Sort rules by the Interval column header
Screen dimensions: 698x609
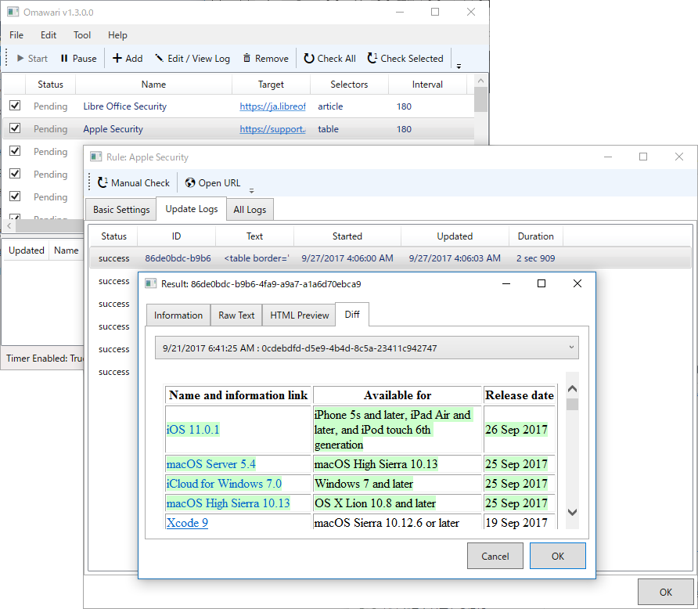coord(427,85)
